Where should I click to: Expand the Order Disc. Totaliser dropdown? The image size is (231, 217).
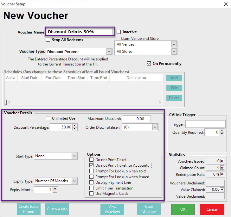(x=155, y=127)
